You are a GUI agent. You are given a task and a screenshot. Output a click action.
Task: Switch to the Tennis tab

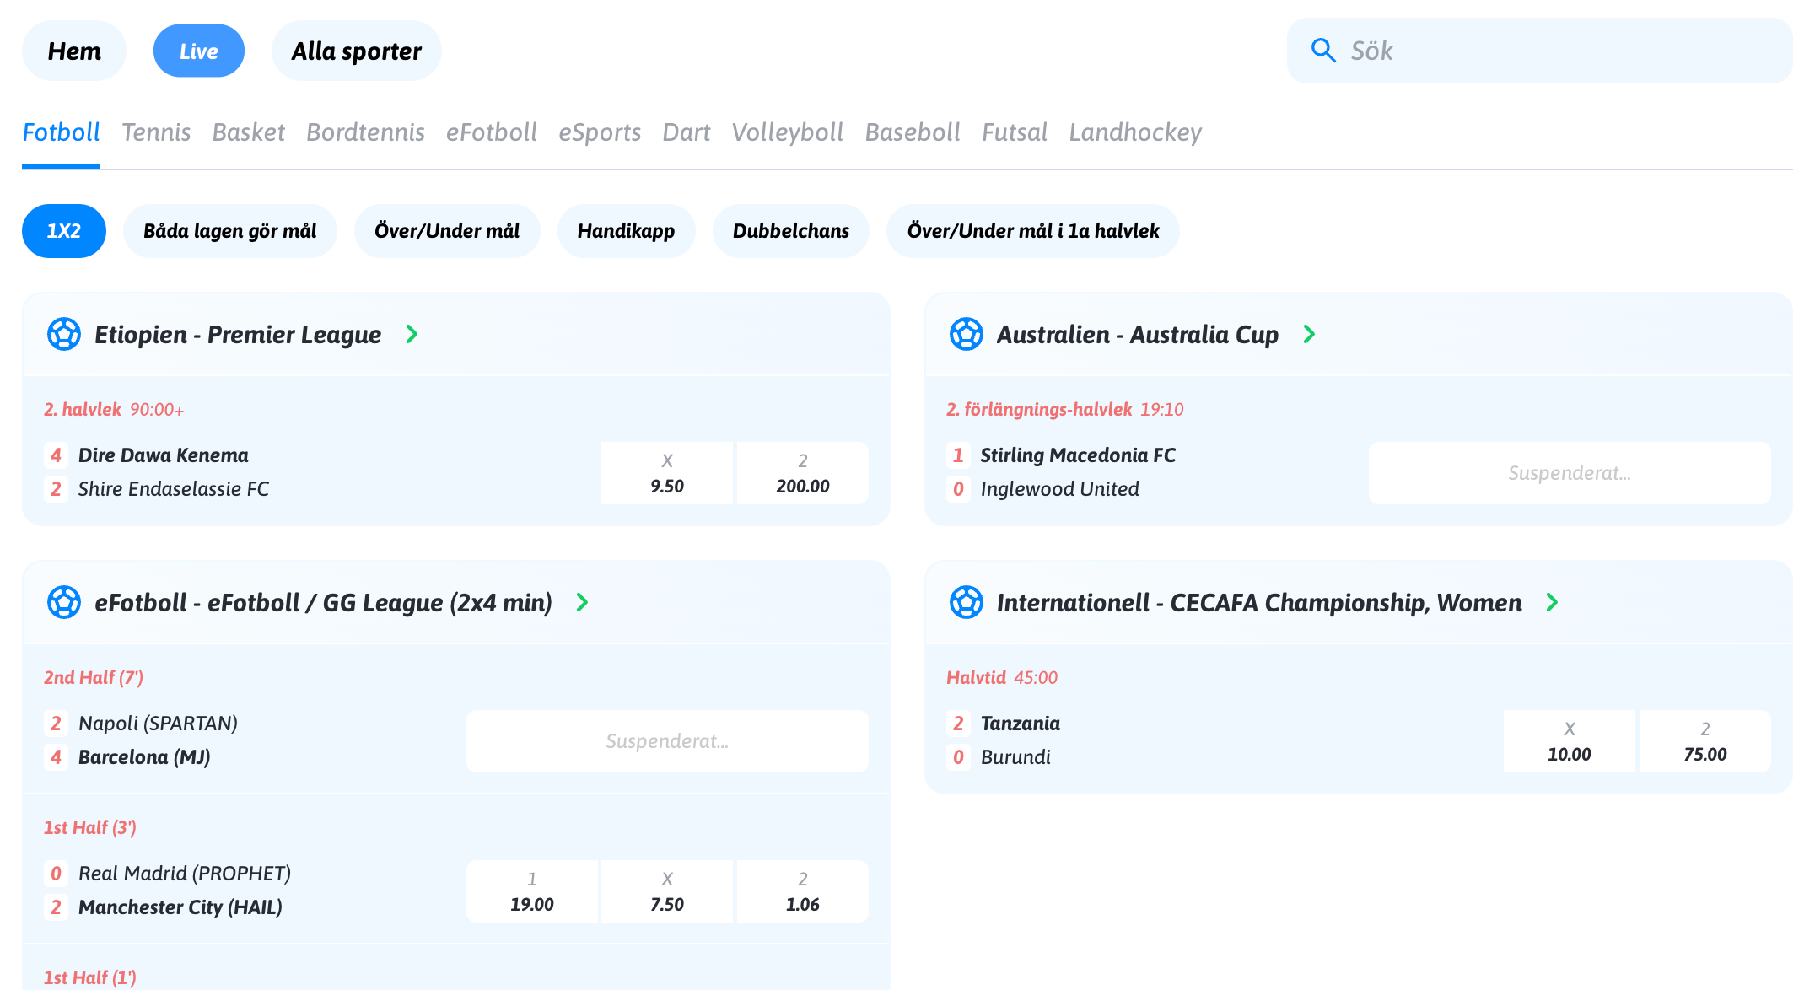click(x=156, y=132)
